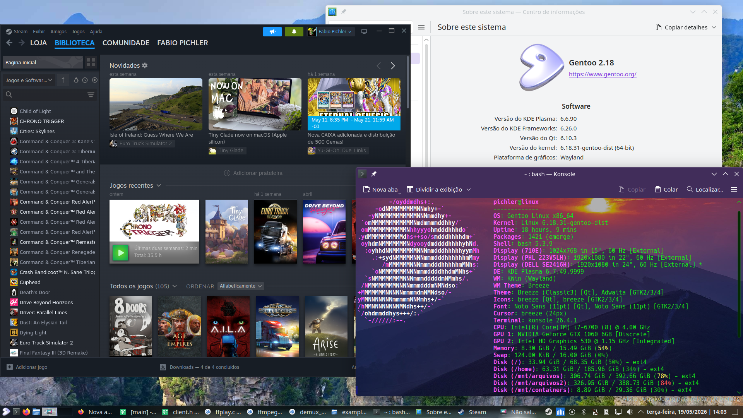Screen dimensions: 743x418
Task: Open Steam announcements megaphone button
Action: click(272, 32)
